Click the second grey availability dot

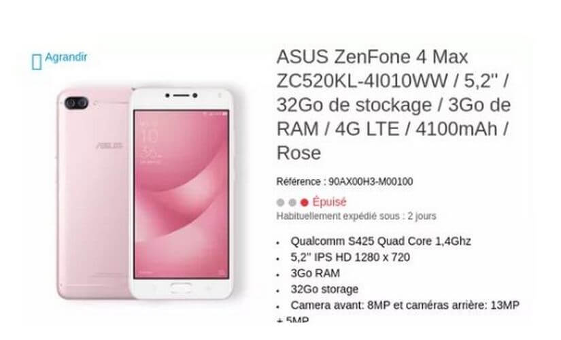pyautogui.click(x=292, y=203)
